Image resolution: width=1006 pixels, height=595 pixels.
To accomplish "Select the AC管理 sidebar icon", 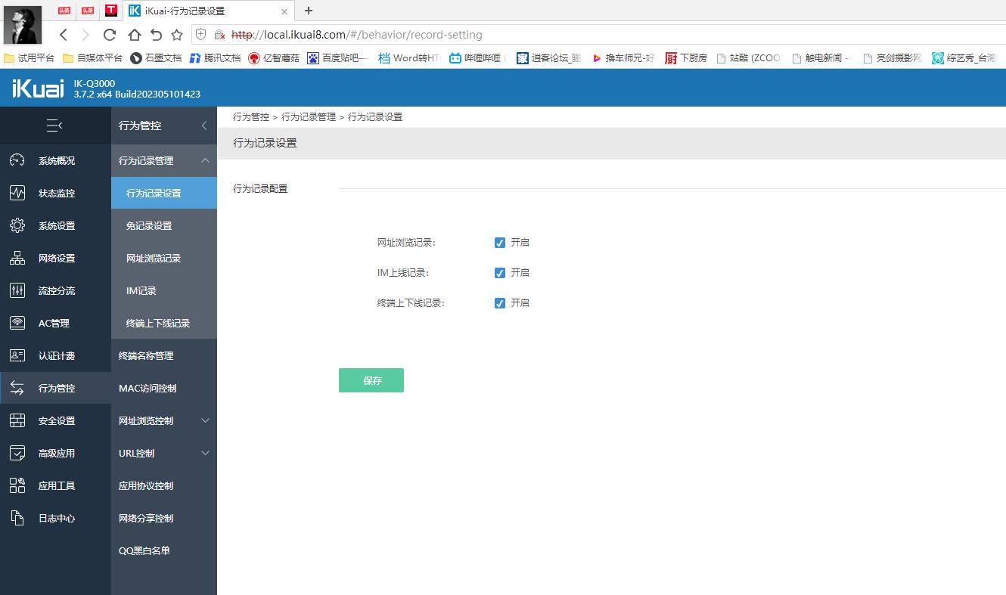I will click(17, 323).
